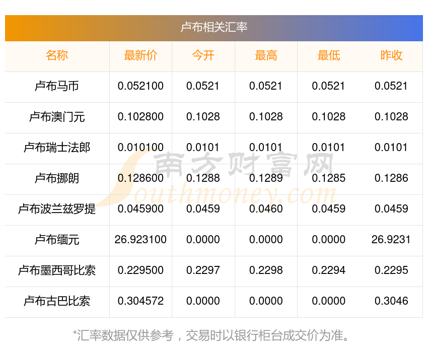Image resolution: width=428 pixels, height=351 pixels.
Task: Click the 今开 column header
Action: point(203,56)
